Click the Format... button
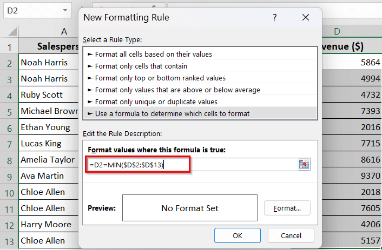This screenshot has height=250, width=382. click(x=287, y=208)
